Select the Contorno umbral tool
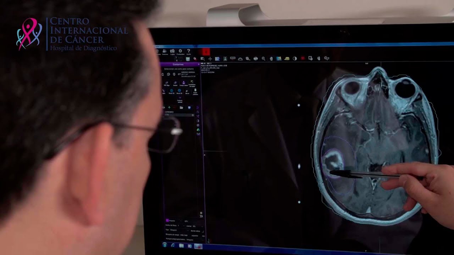The image size is (454, 255). pyautogui.click(x=180, y=99)
